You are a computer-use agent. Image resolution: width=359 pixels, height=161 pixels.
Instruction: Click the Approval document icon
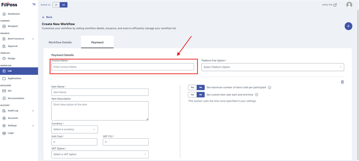[x=4, y=46]
